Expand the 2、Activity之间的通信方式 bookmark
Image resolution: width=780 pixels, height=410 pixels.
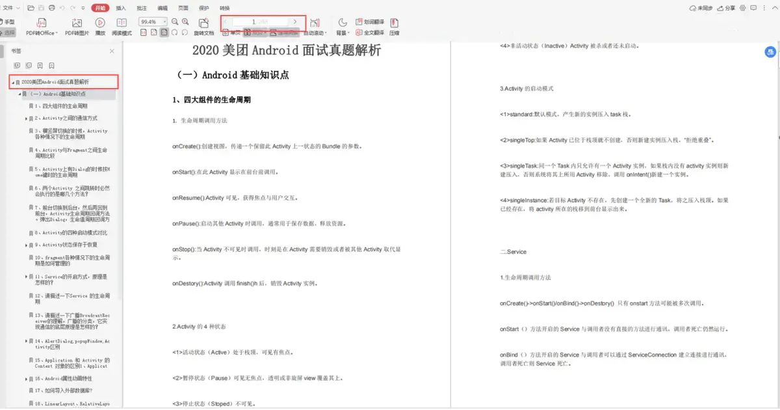coord(26,118)
